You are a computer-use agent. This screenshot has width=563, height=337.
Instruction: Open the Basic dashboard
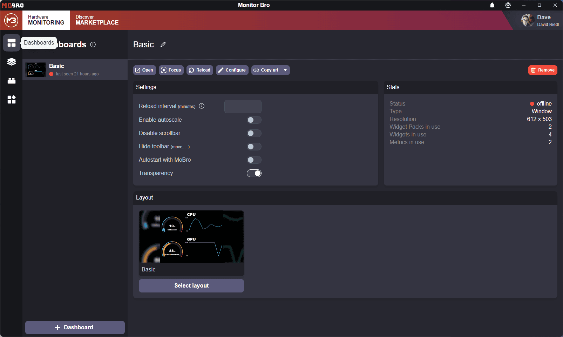[x=144, y=70]
